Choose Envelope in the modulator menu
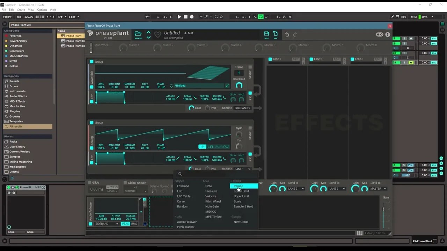 coord(183,186)
